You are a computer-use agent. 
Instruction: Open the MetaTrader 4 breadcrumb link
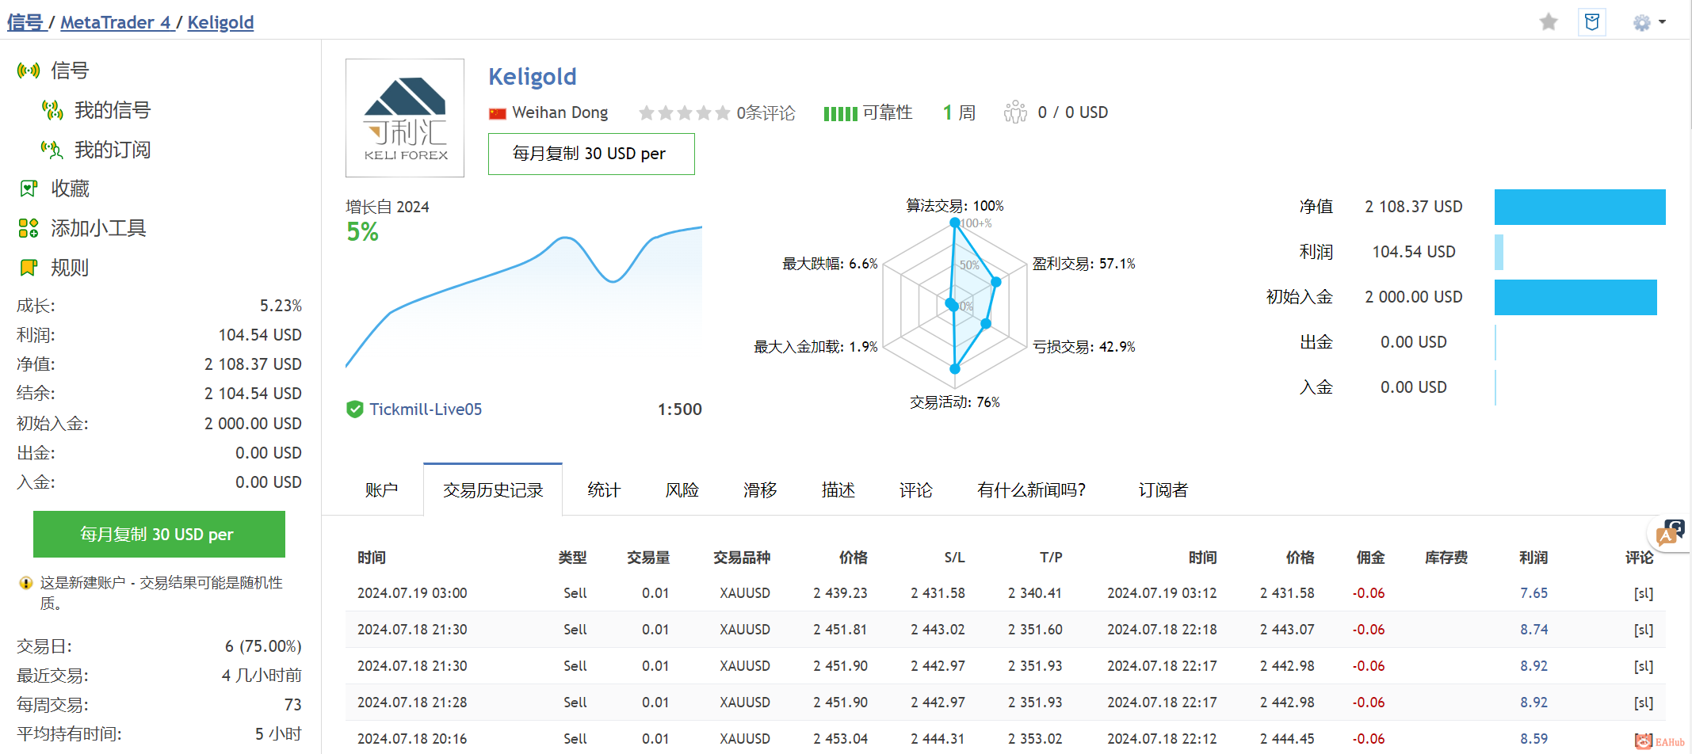(116, 22)
